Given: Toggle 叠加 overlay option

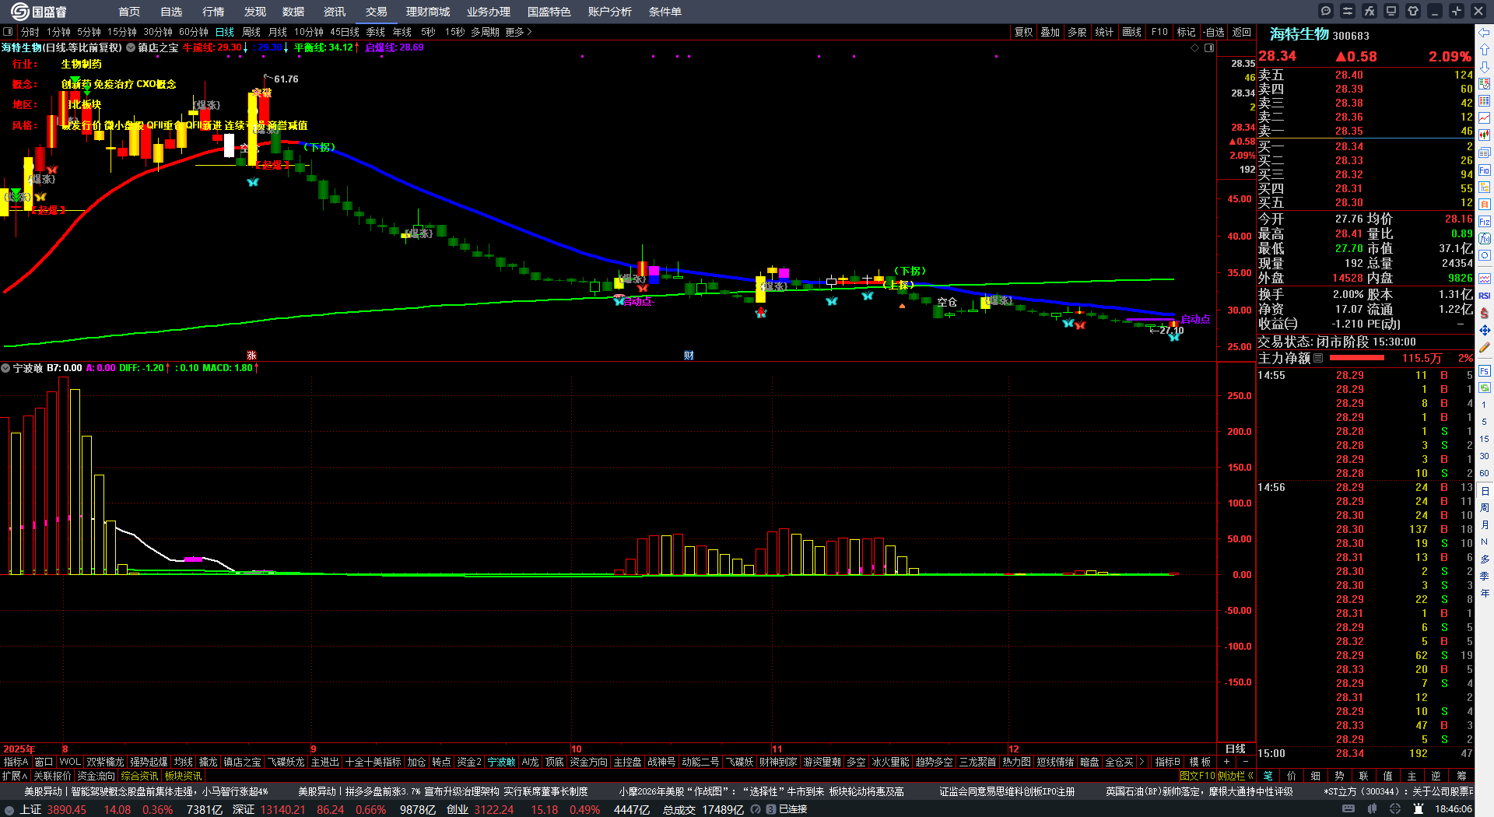Looking at the screenshot, I should (x=1050, y=32).
